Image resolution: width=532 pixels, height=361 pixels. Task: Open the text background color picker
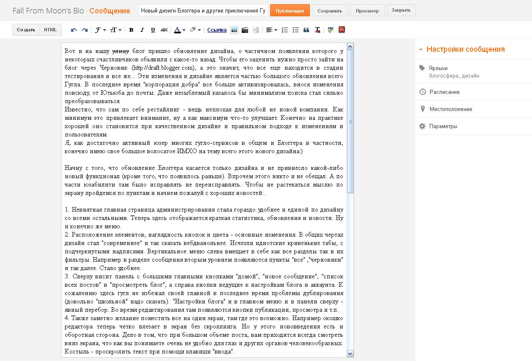[195, 30]
